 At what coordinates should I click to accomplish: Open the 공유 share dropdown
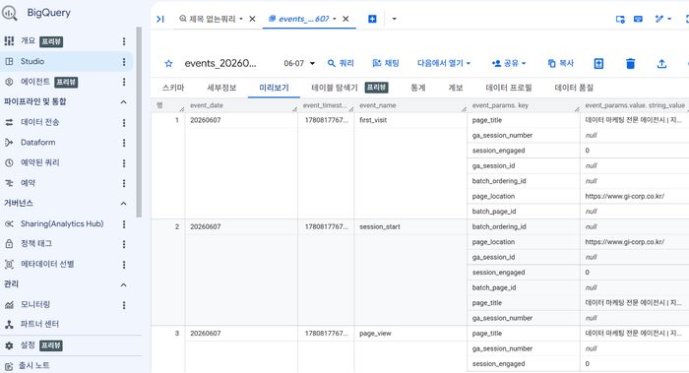(509, 63)
